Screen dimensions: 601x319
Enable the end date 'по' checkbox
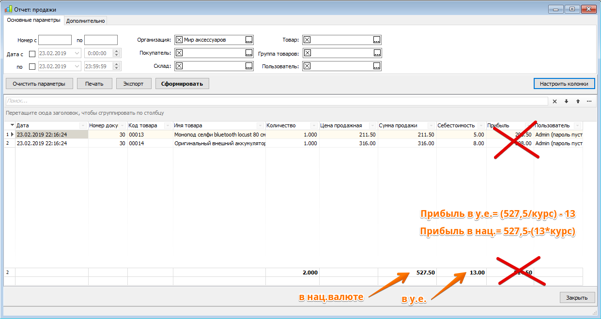point(32,66)
